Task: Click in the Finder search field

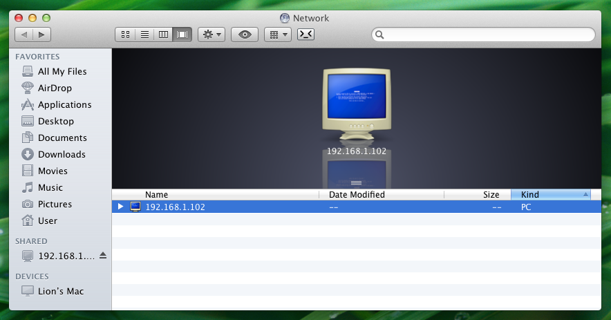Action: [x=484, y=35]
